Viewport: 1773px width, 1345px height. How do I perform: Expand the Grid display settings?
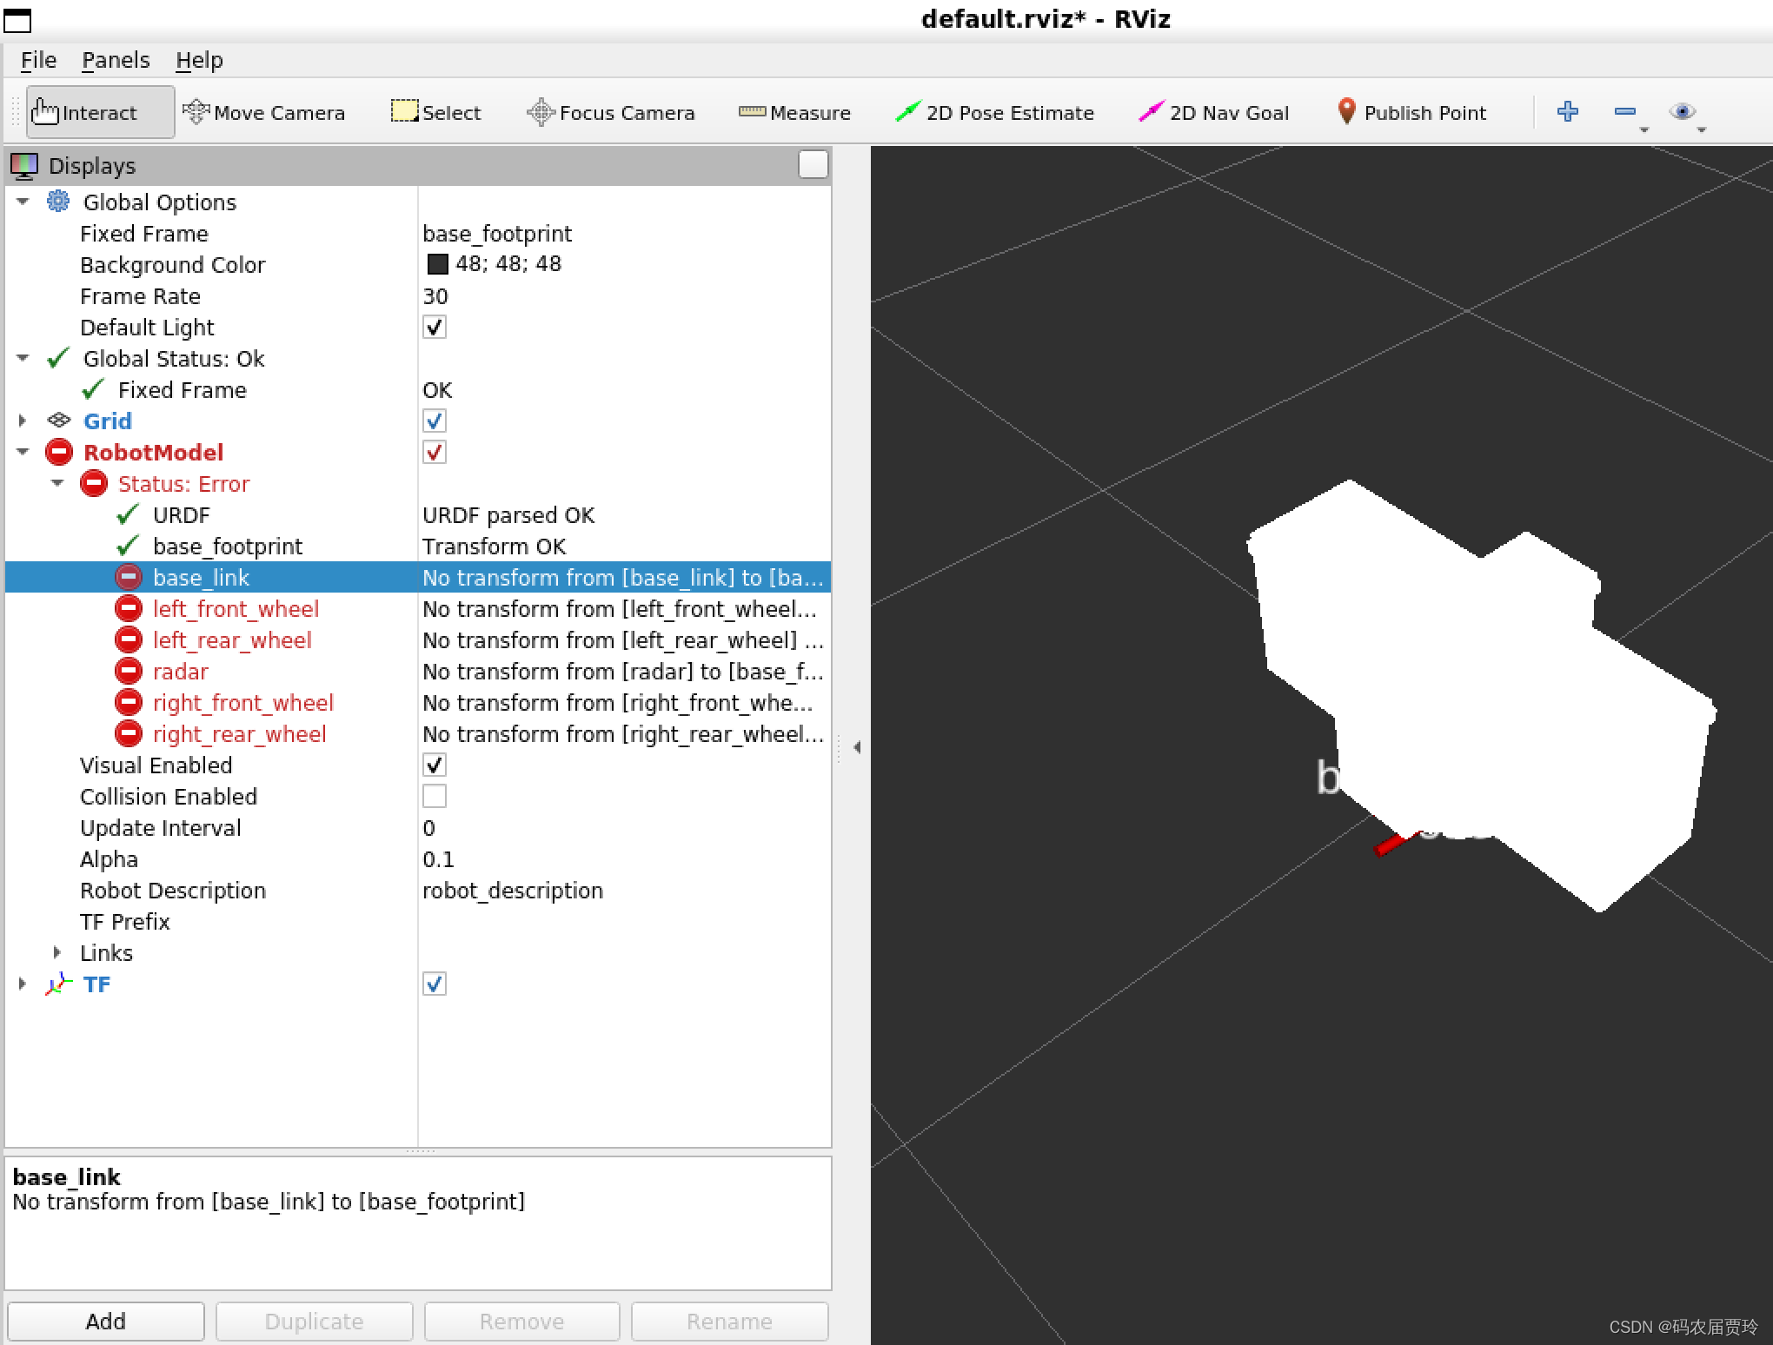click(22, 421)
